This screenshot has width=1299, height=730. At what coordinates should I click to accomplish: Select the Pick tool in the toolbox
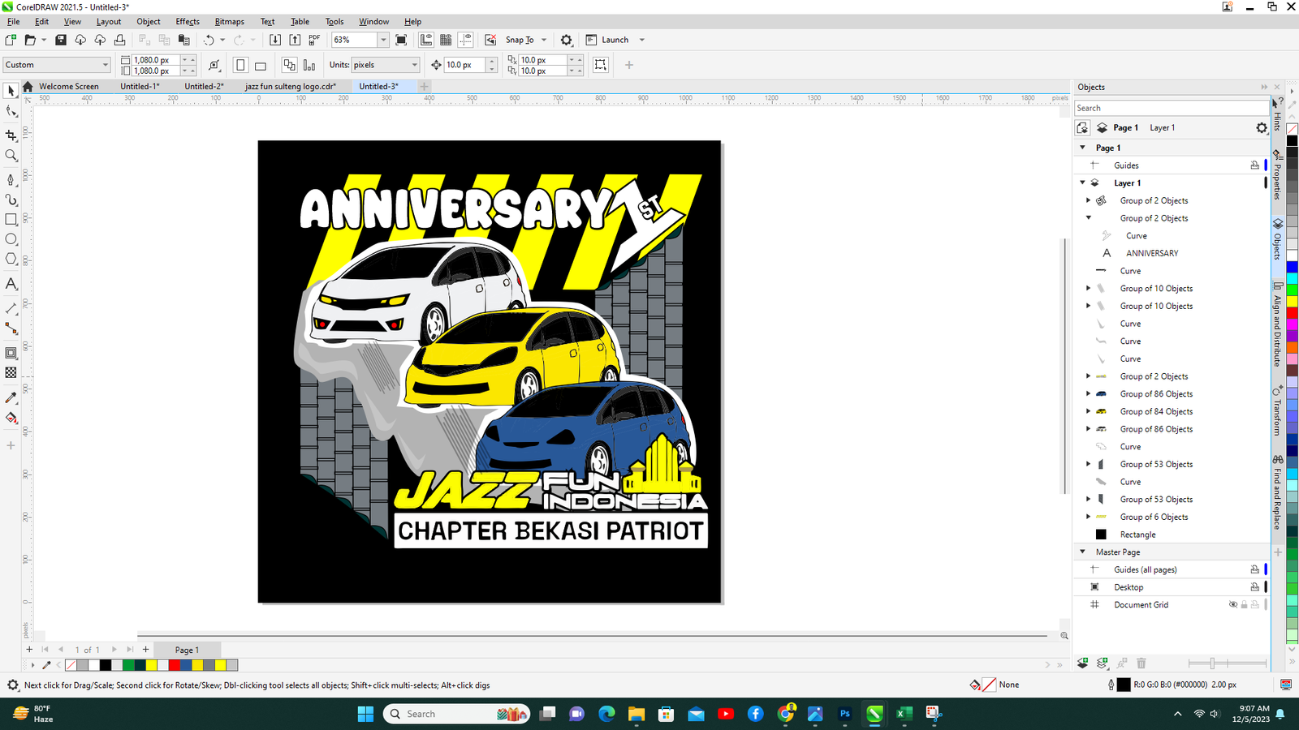[11, 91]
